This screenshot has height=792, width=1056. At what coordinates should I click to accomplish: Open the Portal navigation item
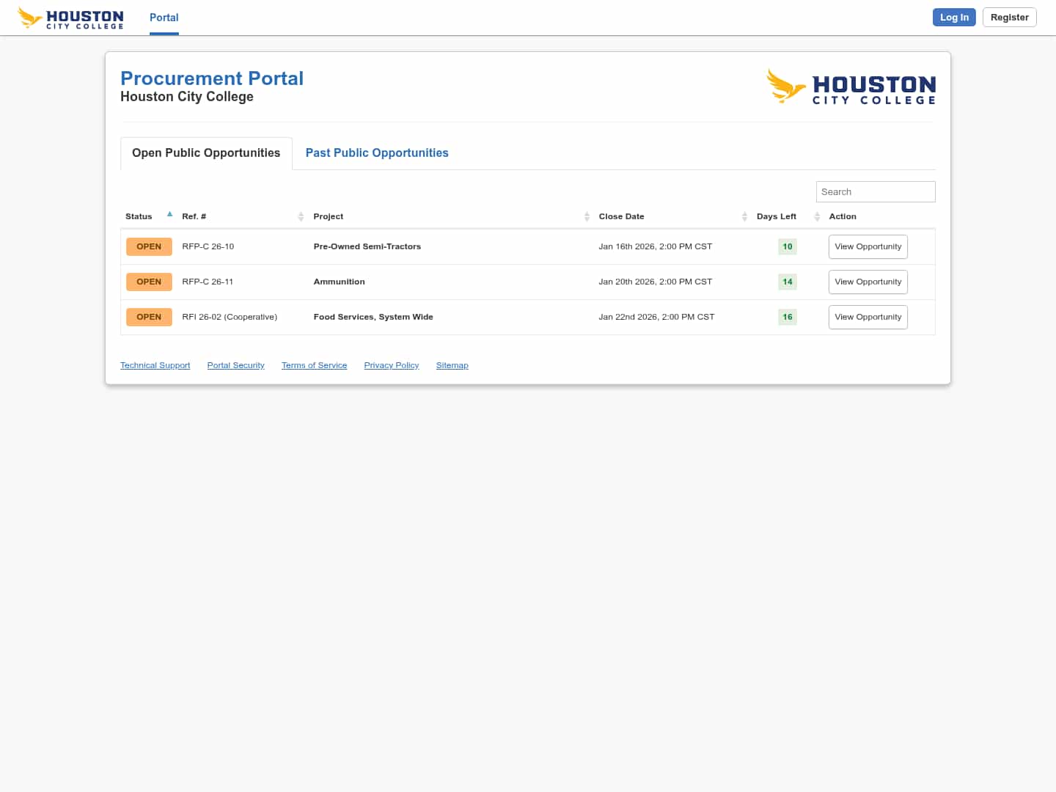[164, 18]
